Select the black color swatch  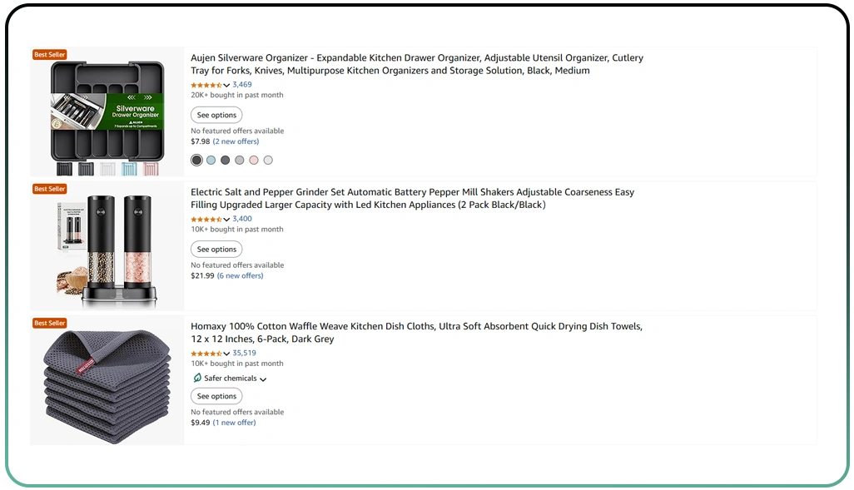point(196,160)
